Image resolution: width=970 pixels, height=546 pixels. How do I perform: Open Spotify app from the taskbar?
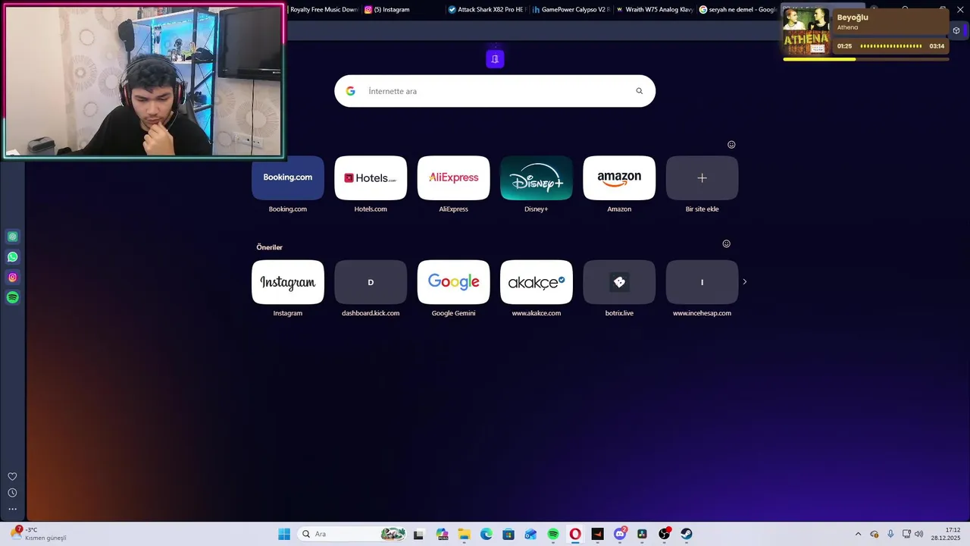[553, 535]
